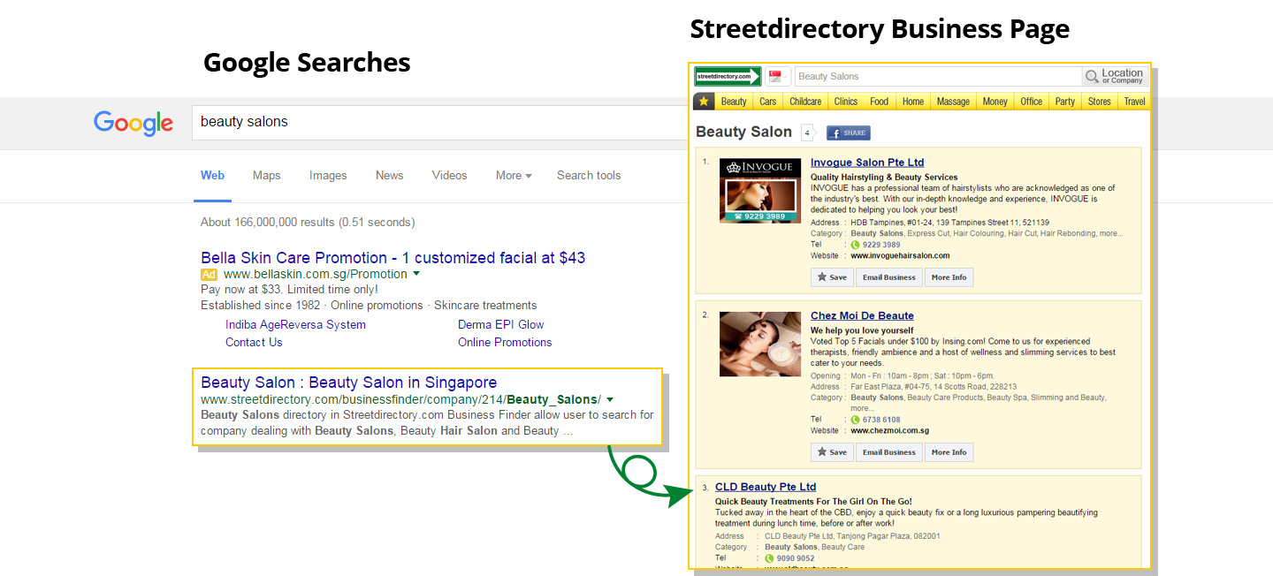Click the Invogue salon thumbnail image
Screen dimensions: 1273x576
(x=760, y=191)
